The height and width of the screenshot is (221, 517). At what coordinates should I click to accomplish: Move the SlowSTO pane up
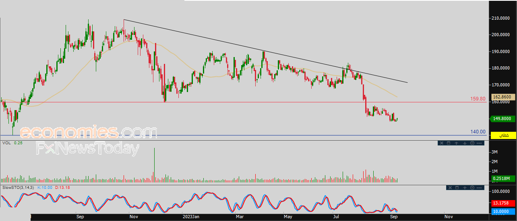click(465, 188)
